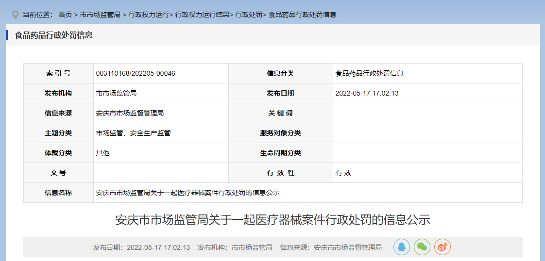Click the 服务对象分类 label cell
The width and height of the screenshot is (545, 261).
(x=280, y=133)
